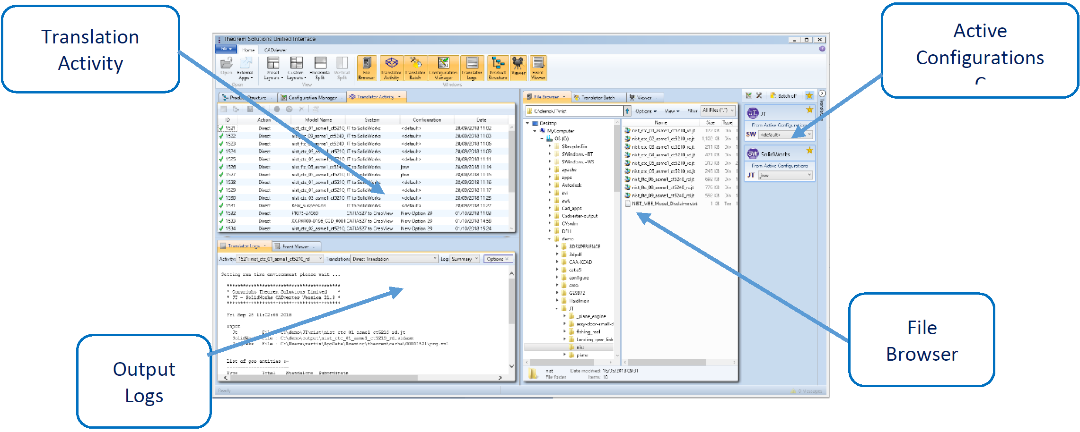
Task: Select the NIST_MBE_Model_Disclaimer.txt file
Action: coord(664,203)
